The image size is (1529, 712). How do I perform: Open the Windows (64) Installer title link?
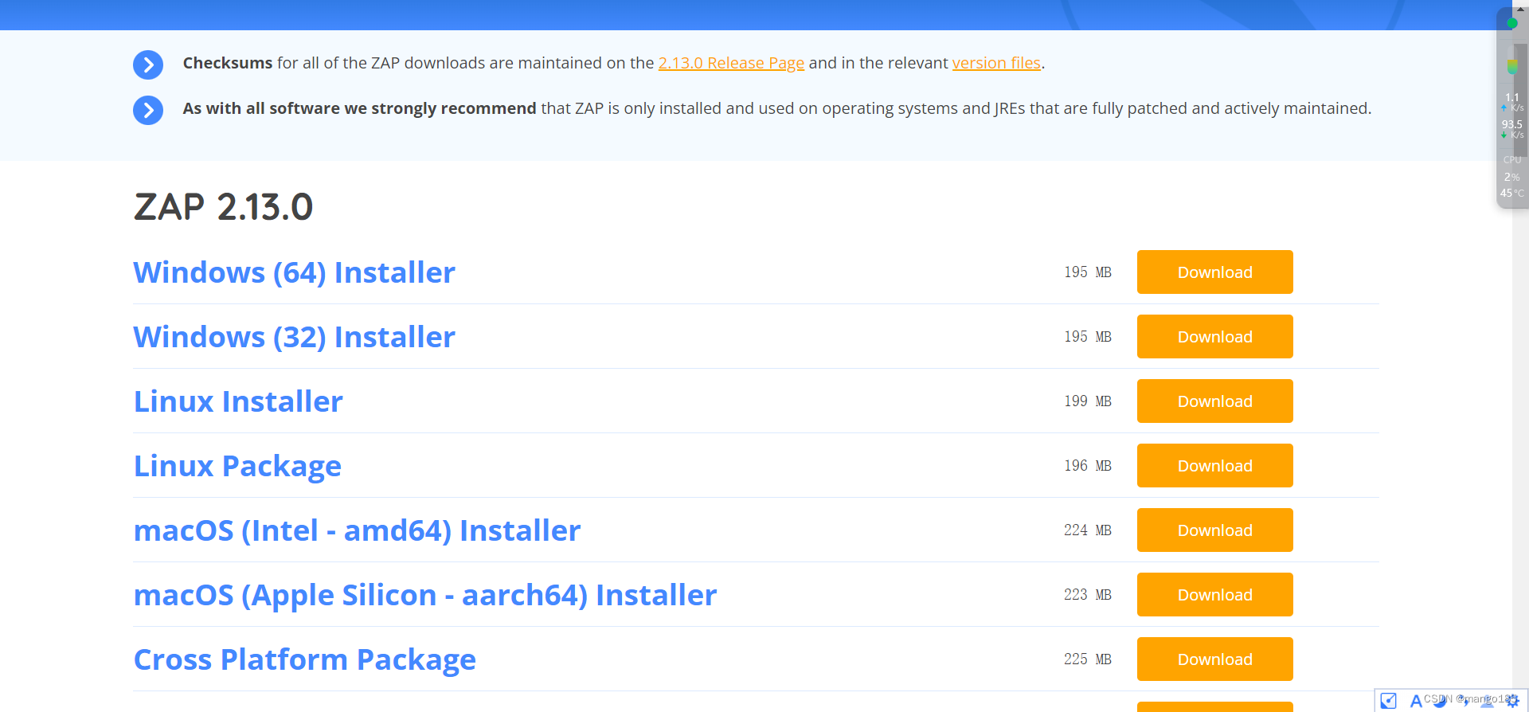(294, 272)
